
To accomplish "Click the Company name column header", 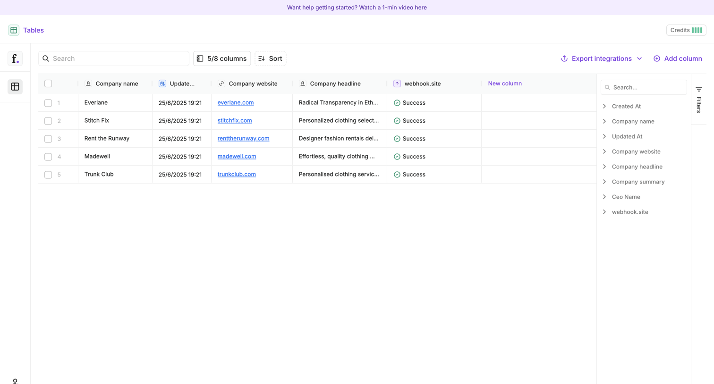I will click(x=115, y=83).
